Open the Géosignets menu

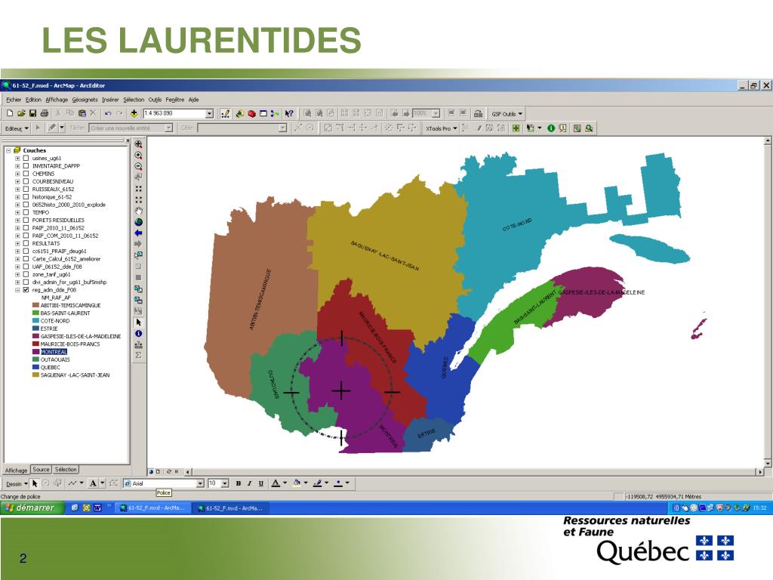pyautogui.click(x=85, y=100)
